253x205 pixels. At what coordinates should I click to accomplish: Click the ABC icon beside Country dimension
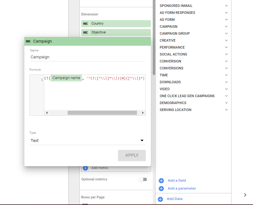[85, 23]
